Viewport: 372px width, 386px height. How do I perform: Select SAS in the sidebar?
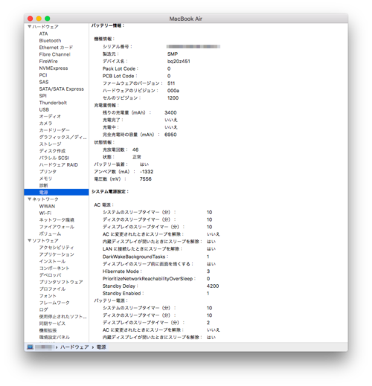click(x=44, y=82)
